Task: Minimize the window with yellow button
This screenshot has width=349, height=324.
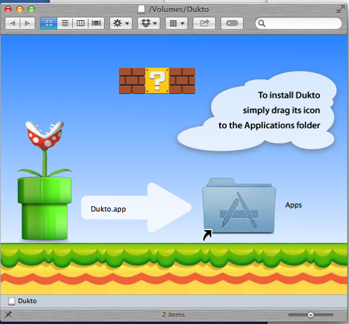Action: (x=20, y=9)
